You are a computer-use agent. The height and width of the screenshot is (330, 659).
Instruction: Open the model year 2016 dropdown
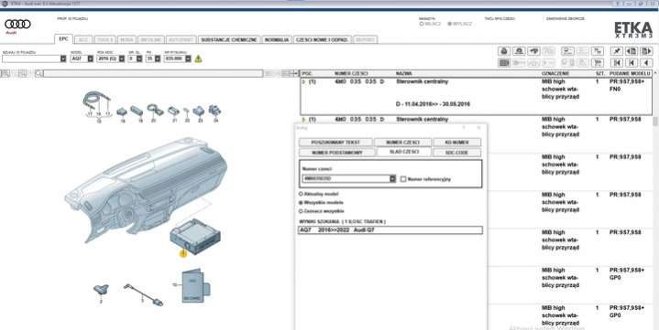(122, 59)
